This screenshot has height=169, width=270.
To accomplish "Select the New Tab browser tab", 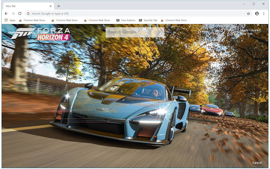I will [x=28, y=6].
